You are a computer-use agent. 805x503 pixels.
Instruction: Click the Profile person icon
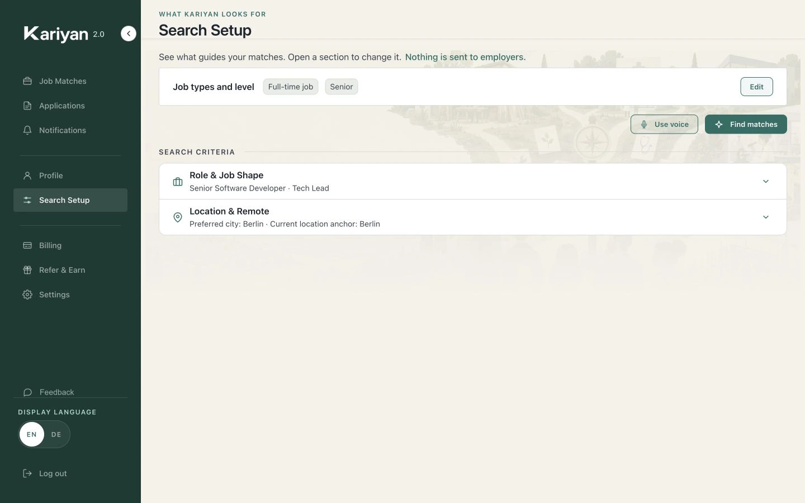click(27, 175)
